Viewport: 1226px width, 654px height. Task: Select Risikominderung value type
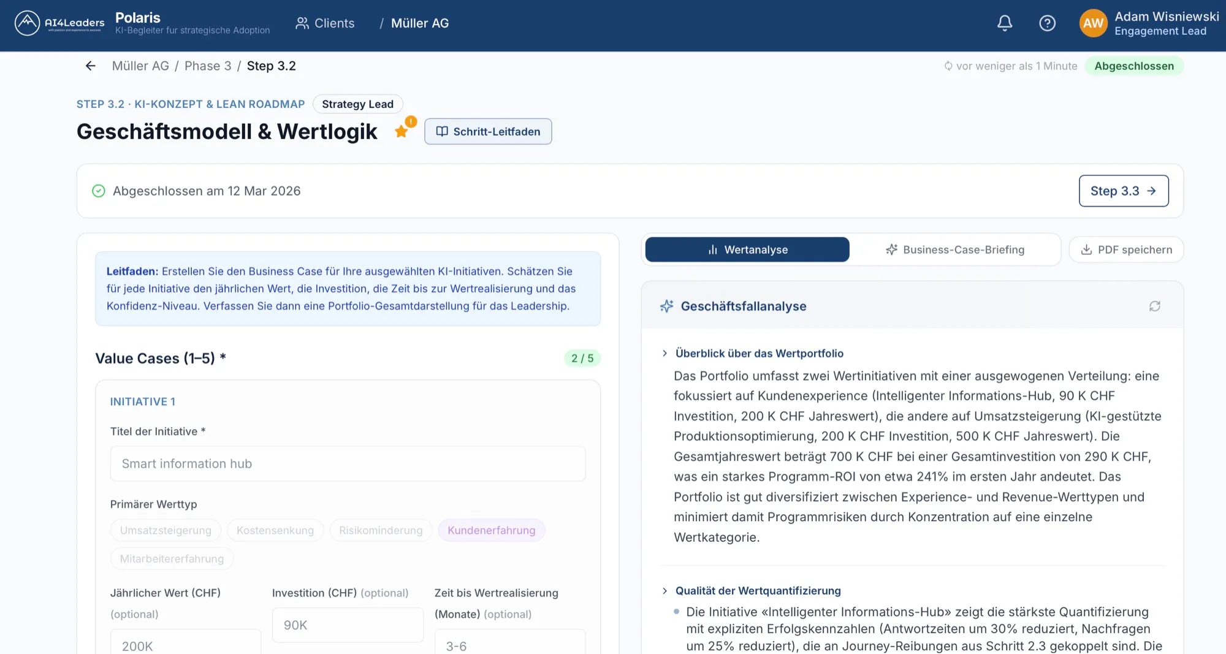click(x=381, y=530)
